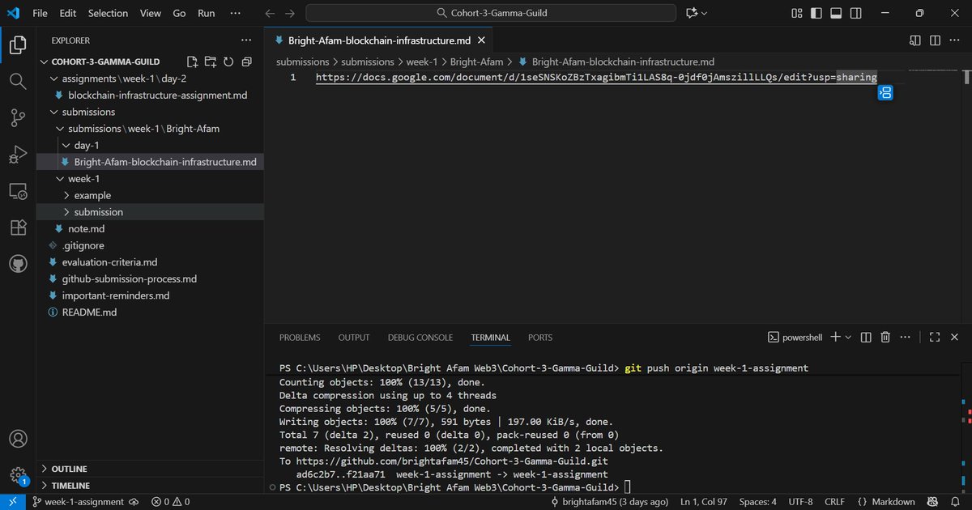Open the File menu
The height and width of the screenshot is (510, 972).
pos(40,13)
